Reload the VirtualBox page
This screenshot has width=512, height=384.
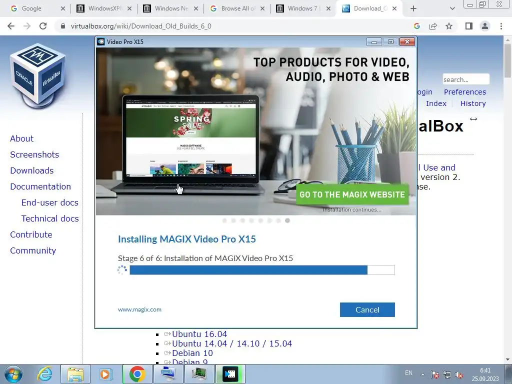point(43,26)
